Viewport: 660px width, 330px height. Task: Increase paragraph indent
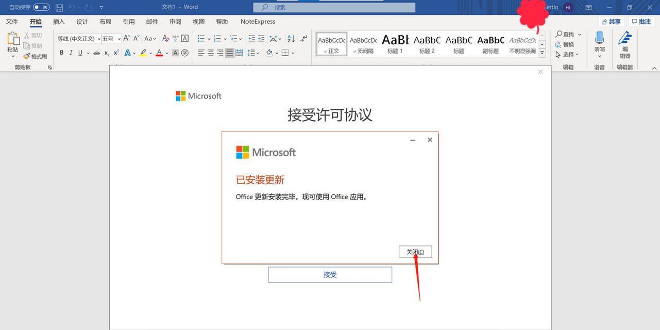261,39
